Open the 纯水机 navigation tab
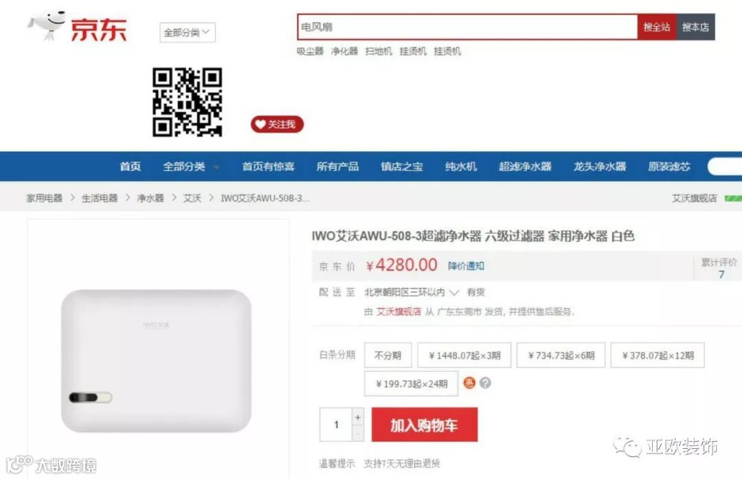The height and width of the screenshot is (479, 742). pos(461,166)
